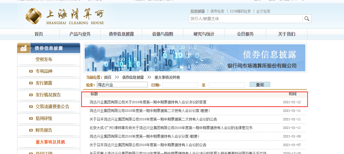Open 发行披露 in the sidebar
The width and height of the screenshot is (344, 154).
click(44, 83)
